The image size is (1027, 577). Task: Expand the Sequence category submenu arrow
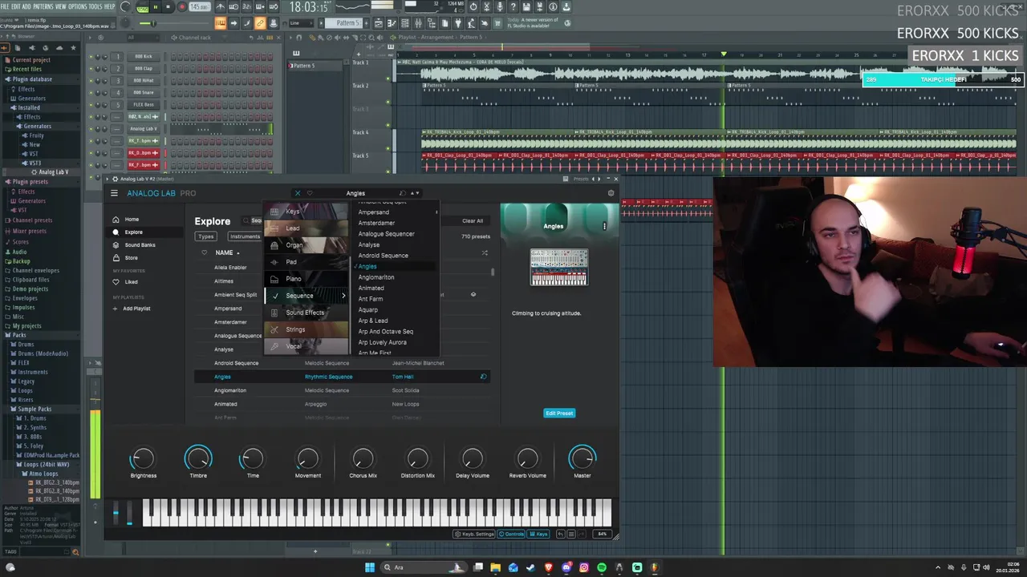tap(343, 296)
